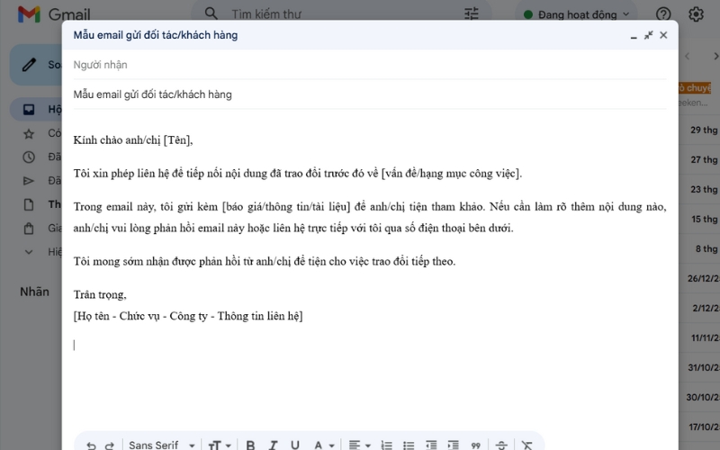This screenshot has width=720, height=450.
Task: Open the Drafts page icon in sidebar
Action: [29, 204]
